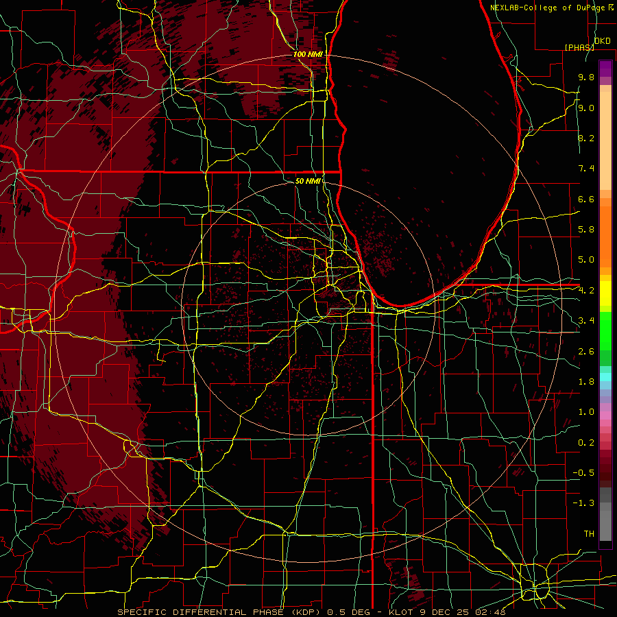The height and width of the screenshot is (617, 617).
Task: Click the 4.2 value on the scale
Action: pyautogui.click(x=586, y=291)
